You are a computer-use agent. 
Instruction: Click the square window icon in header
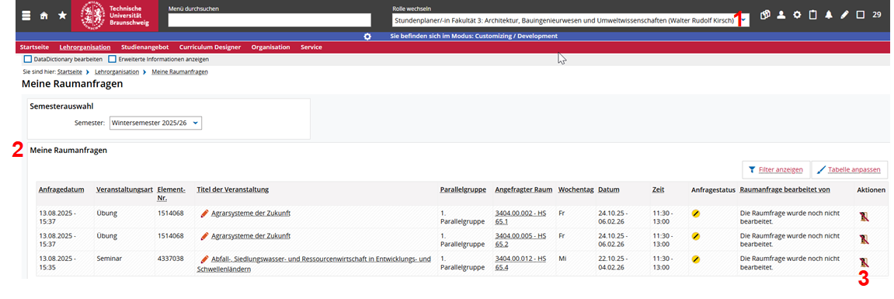(861, 15)
